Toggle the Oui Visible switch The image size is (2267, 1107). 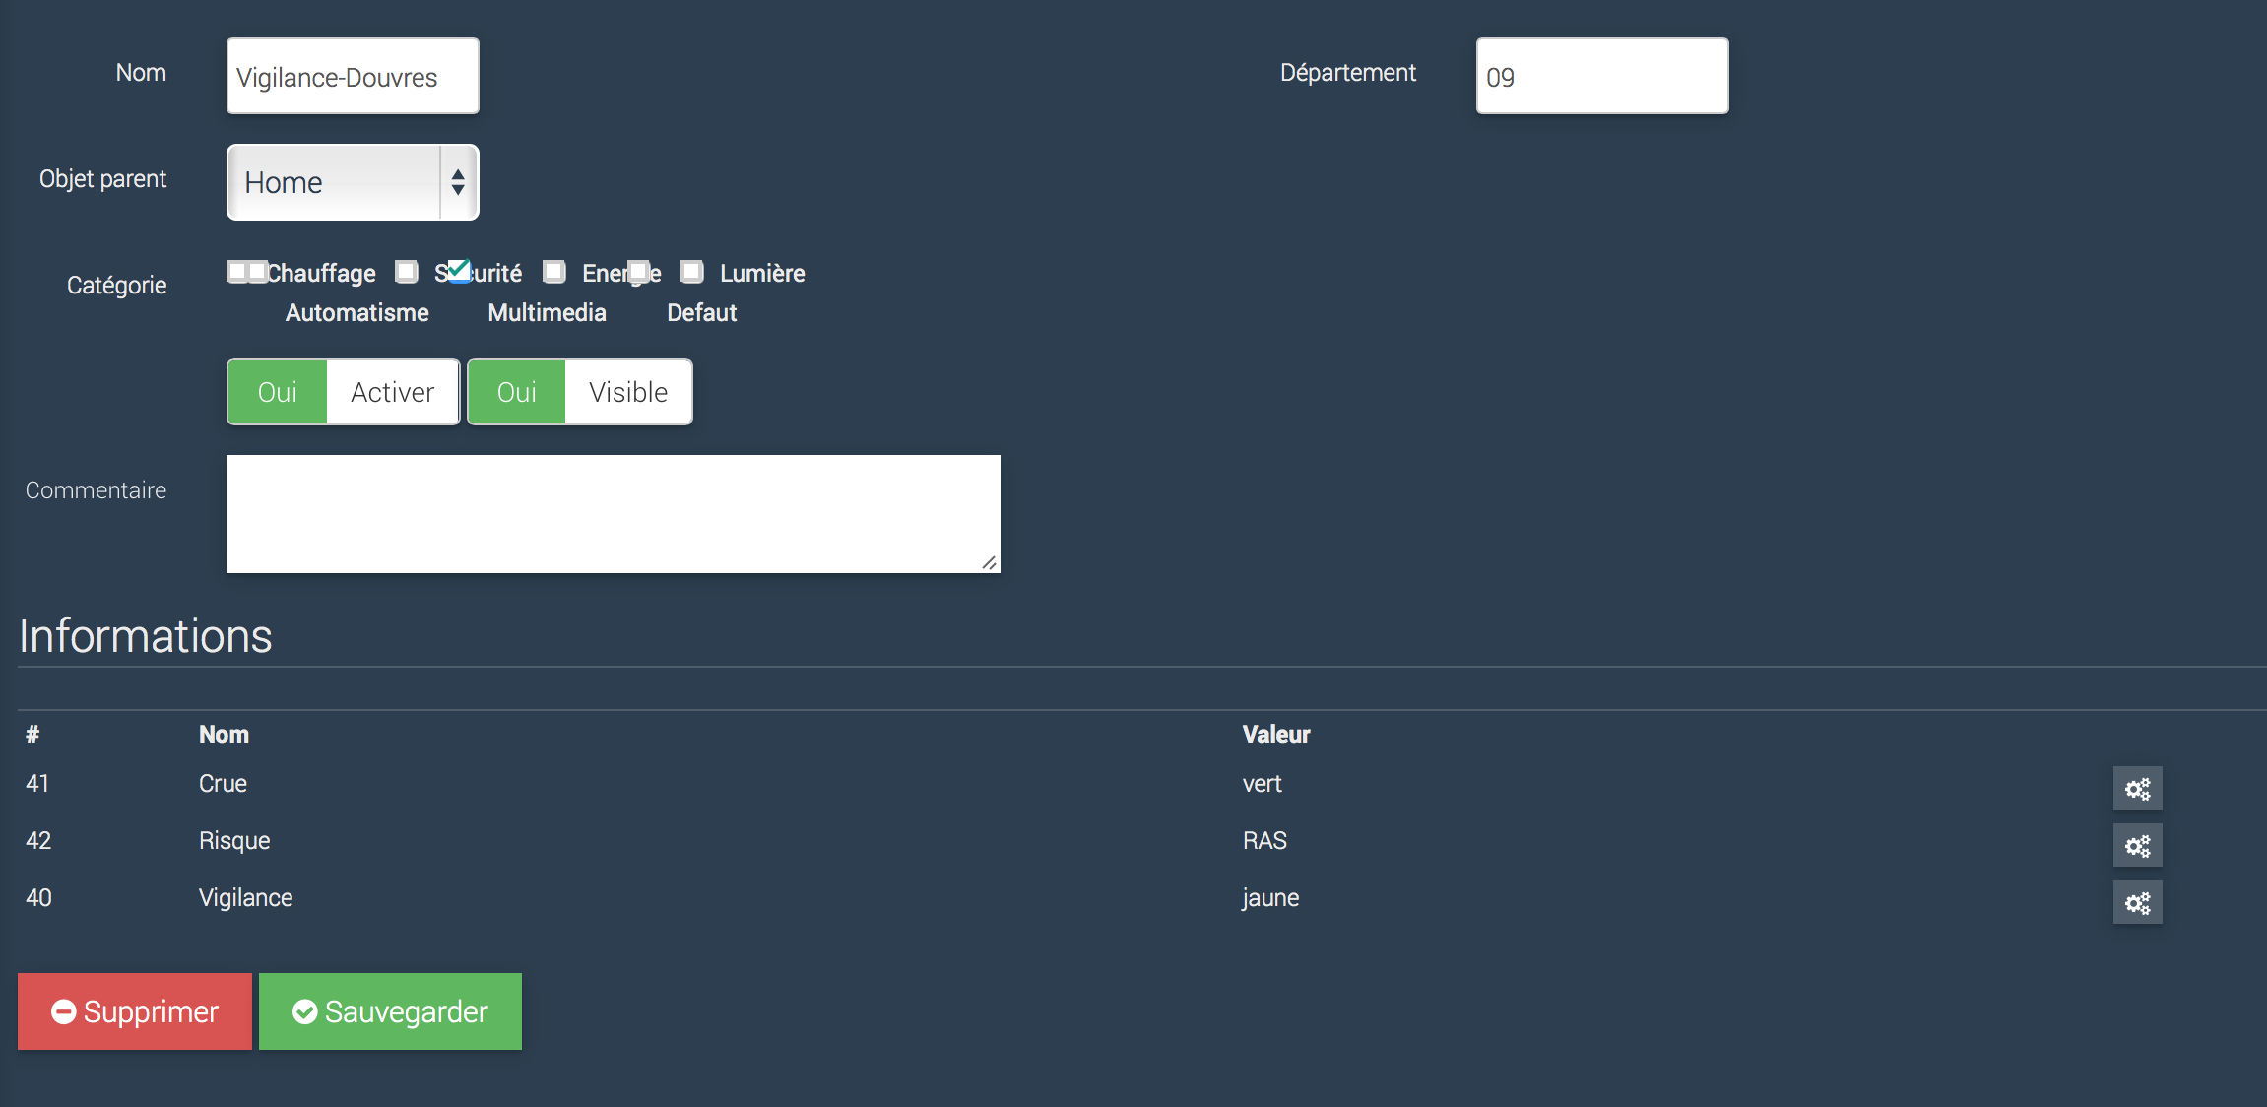(580, 392)
